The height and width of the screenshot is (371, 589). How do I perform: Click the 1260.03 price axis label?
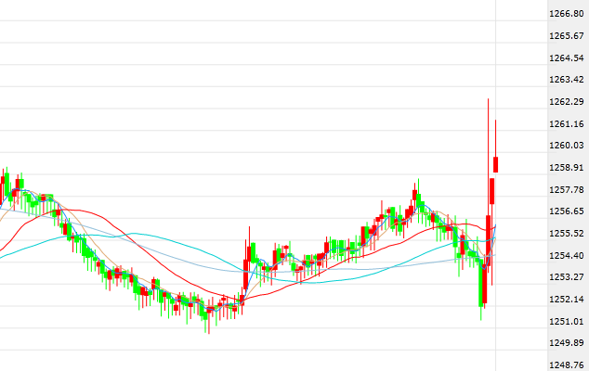[x=566, y=145]
